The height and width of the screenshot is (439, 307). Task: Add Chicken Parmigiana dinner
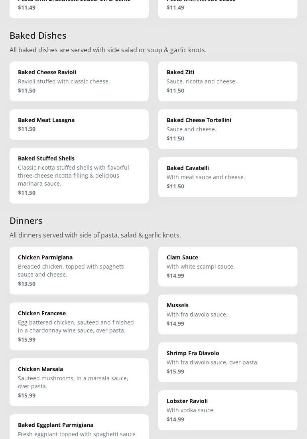pos(79,270)
